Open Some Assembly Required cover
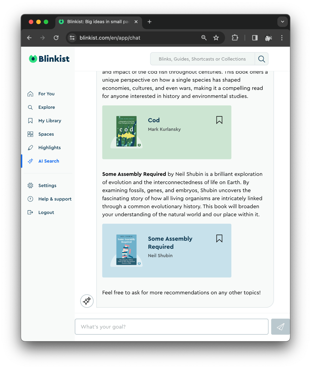The image size is (311, 369). click(x=126, y=250)
